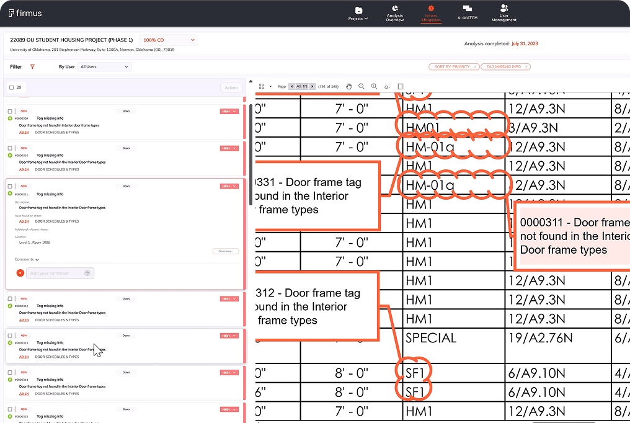
Task: Click the zoom in magnifier icon
Action: (x=374, y=86)
